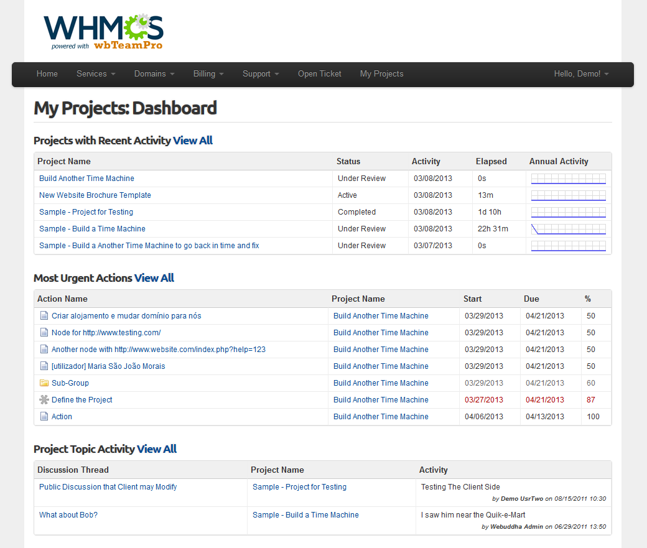The image size is (647, 548).
Task: Click document icon beside Criar alojamento action
Action: click(x=44, y=316)
